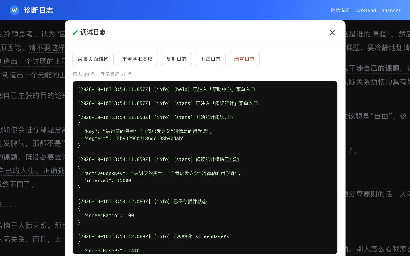
Task: Click the 开始统计阅读时长 log line
Action: (x=156, y=117)
